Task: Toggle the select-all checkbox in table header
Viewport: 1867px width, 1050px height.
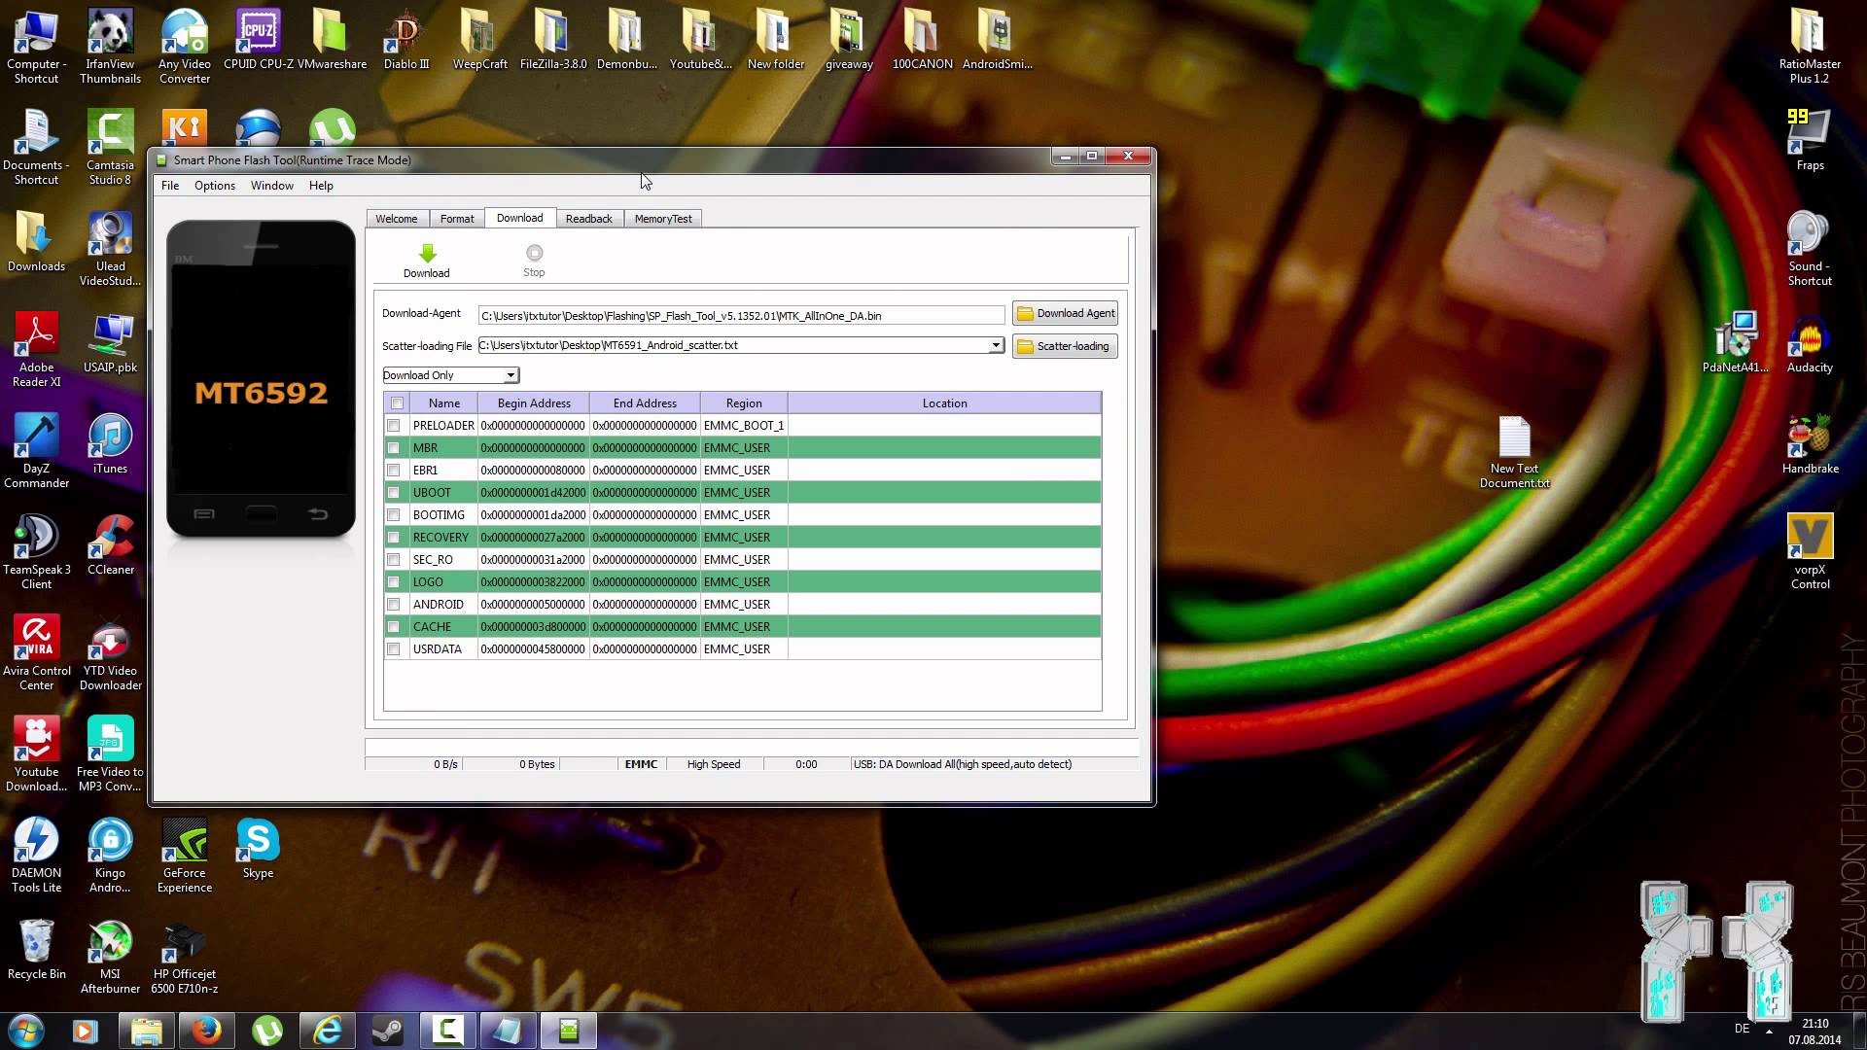Action: 397,403
